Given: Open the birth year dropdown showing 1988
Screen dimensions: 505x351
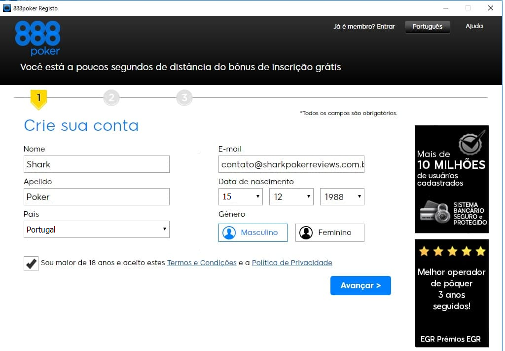Looking at the screenshot, I should click(x=342, y=196).
